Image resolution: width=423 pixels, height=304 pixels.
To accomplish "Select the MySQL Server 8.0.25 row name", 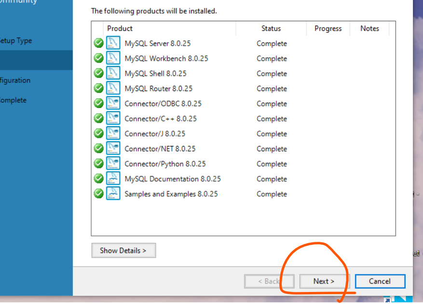I will (x=158, y=43).
